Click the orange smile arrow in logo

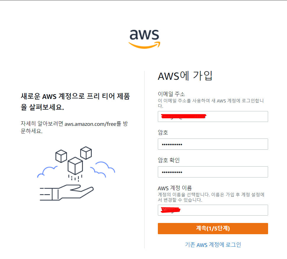click(x=144, y=45)
